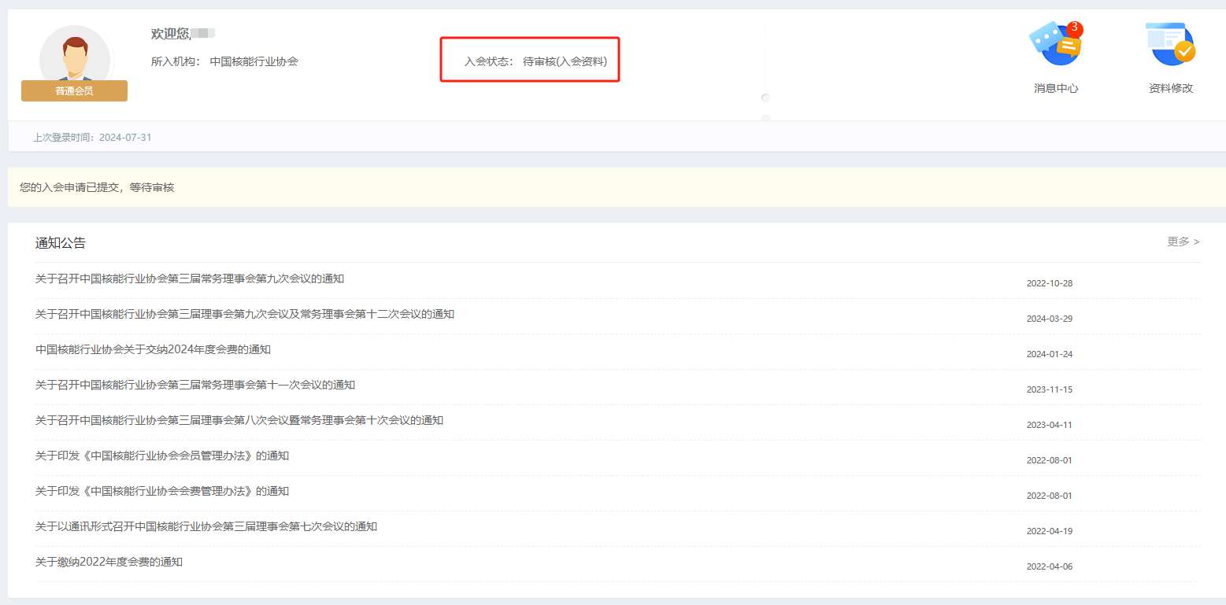Screen dimensions: 1226x605
Task: Expand announcements via 更多 > link
Action: tap(1183, 242)
